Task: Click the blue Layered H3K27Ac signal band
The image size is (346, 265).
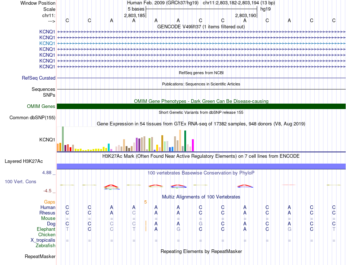Action: tap(201, 166)
